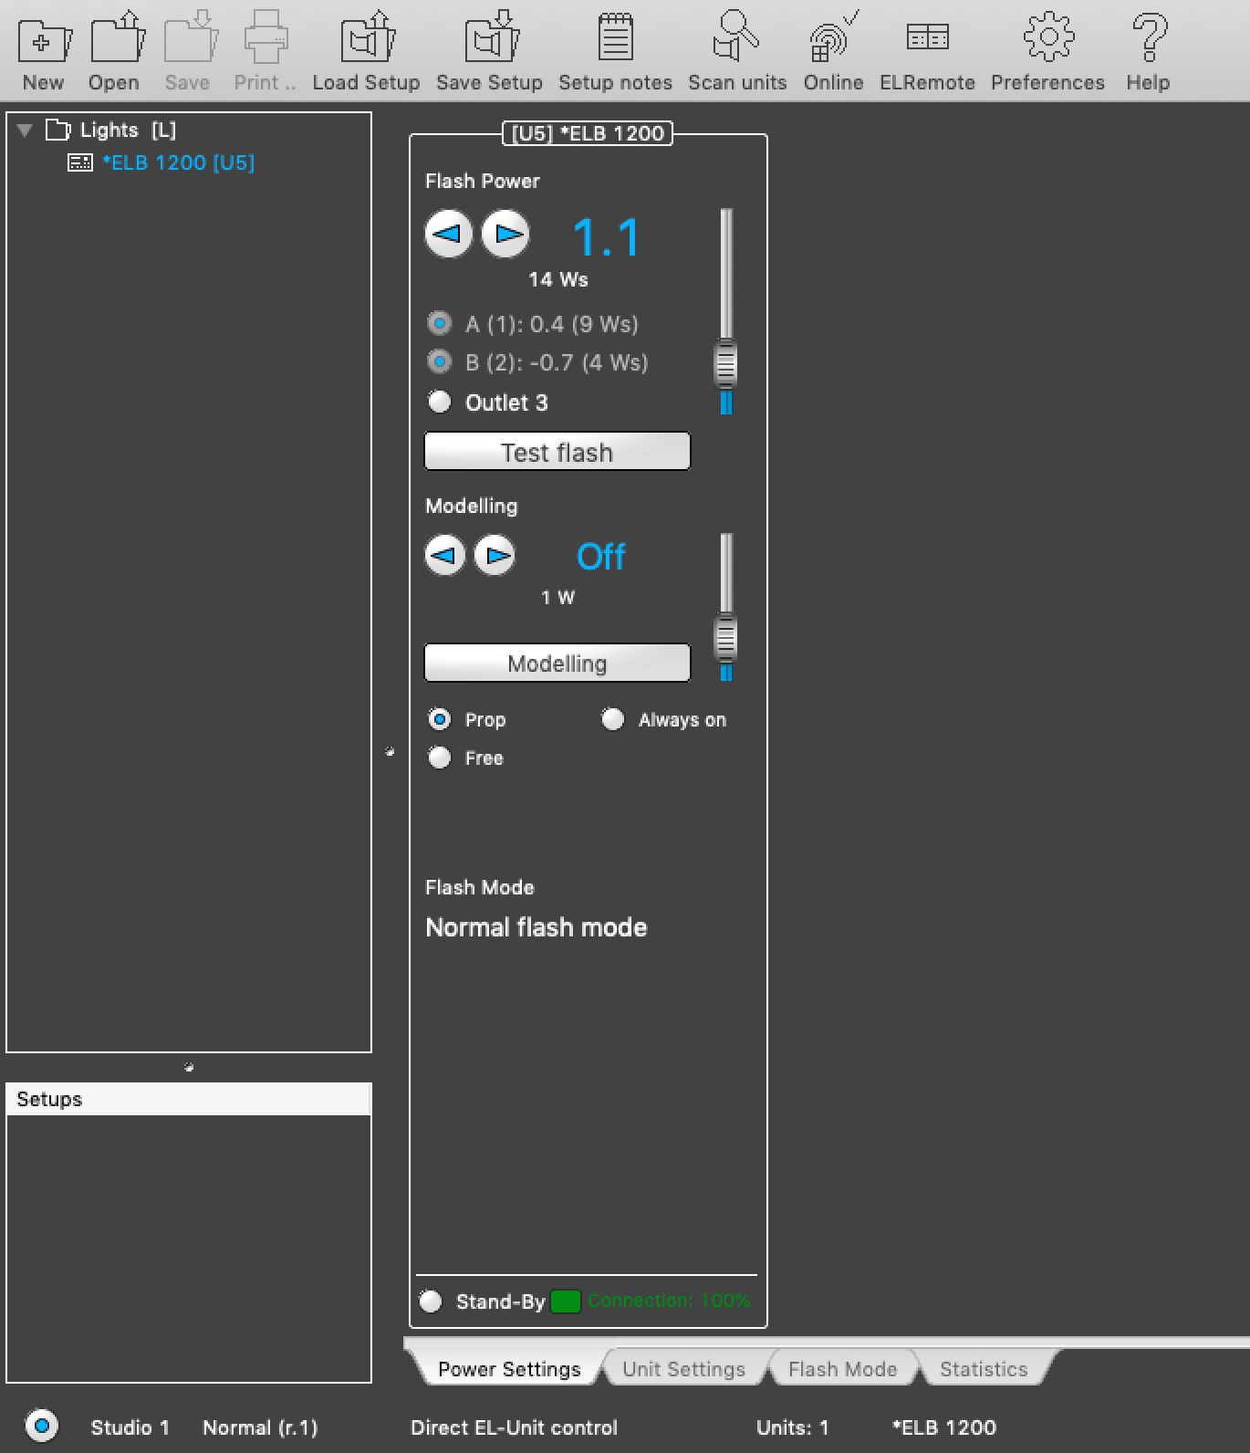Select outlet A (1) radio button

point(440,323)
